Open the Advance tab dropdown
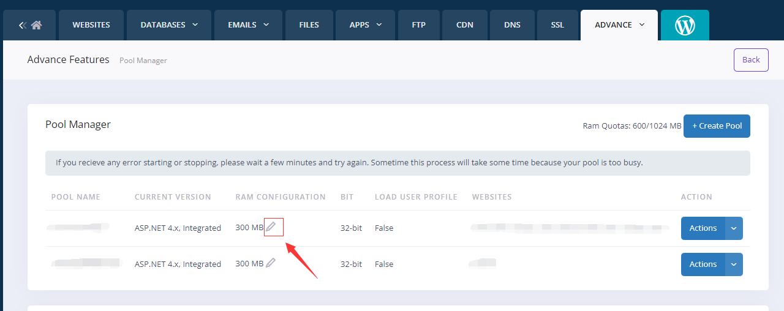The height and width of the screenshot is (311, 784). click(619, 25)
